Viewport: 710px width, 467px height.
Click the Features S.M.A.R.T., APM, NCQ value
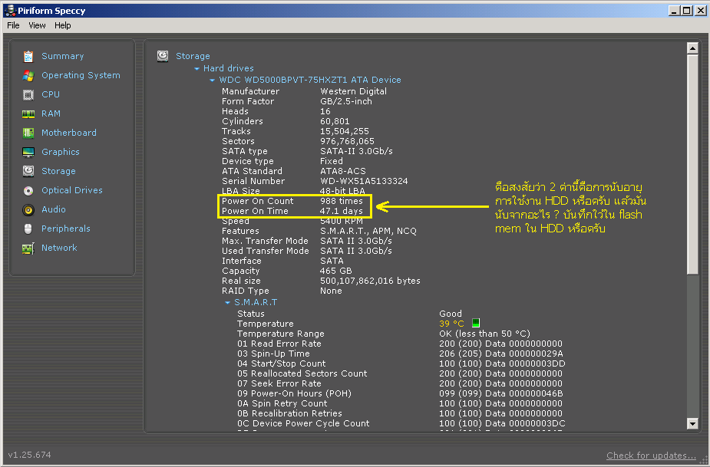pos(368,231)
